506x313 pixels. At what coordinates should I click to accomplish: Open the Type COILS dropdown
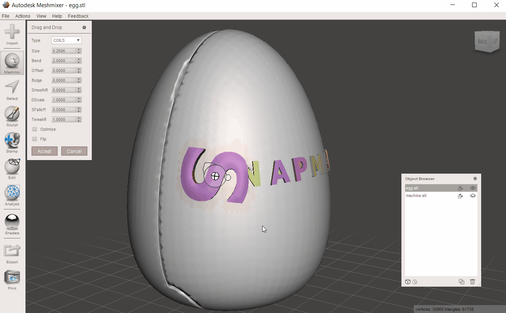67,40
